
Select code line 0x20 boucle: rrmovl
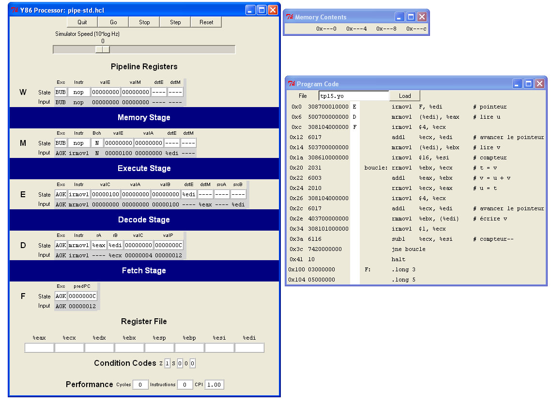click(416, 168)
